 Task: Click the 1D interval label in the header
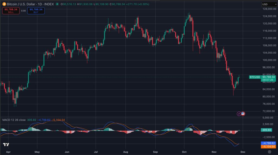pos(40,4)
